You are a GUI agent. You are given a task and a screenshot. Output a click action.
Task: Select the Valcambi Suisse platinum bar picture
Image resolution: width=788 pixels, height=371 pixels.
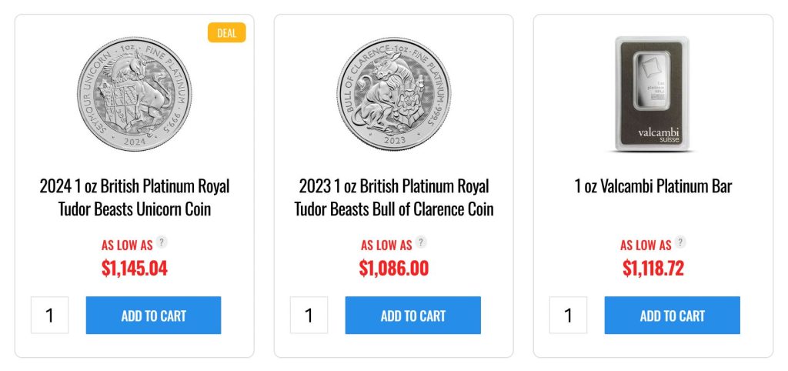click(653, 92)
